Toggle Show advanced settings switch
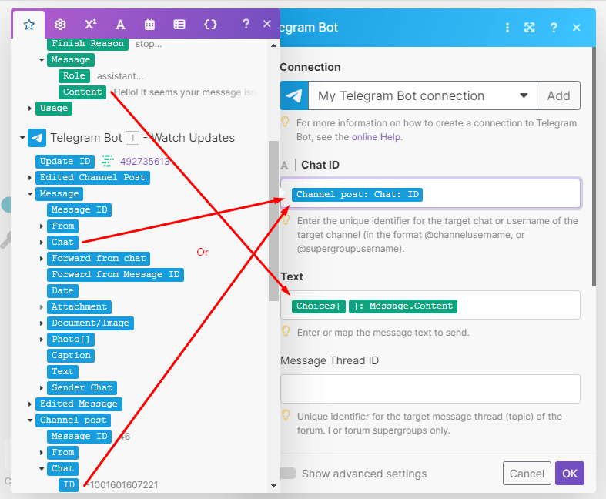606x499 pixels. 288,473
